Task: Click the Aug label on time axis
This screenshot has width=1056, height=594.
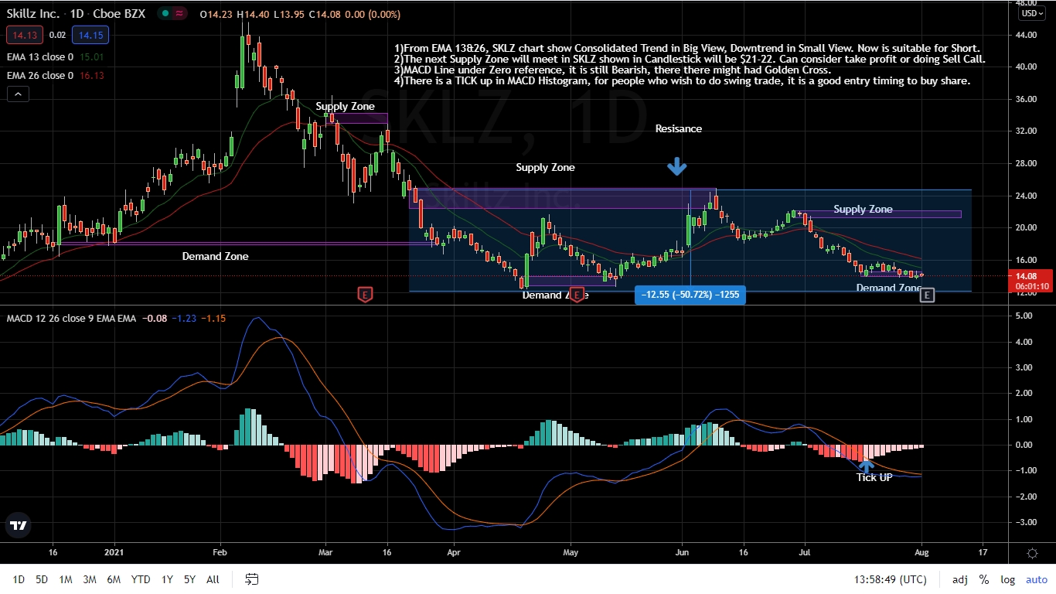Action: (923, 553)
